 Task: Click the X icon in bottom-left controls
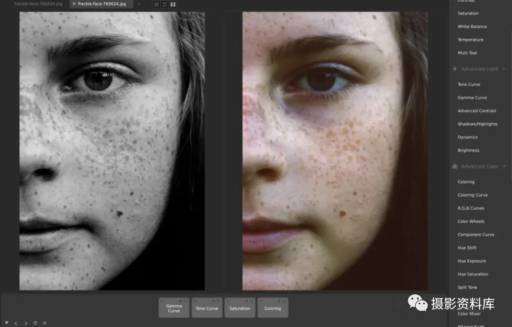[45, 323]
